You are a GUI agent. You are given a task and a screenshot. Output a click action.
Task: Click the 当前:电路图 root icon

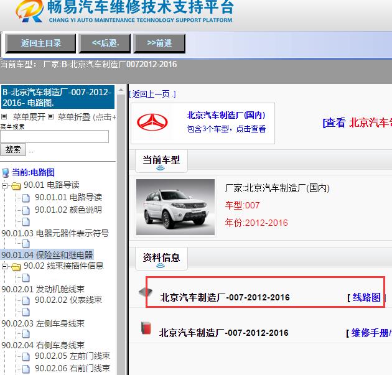(x=5, y=173)
